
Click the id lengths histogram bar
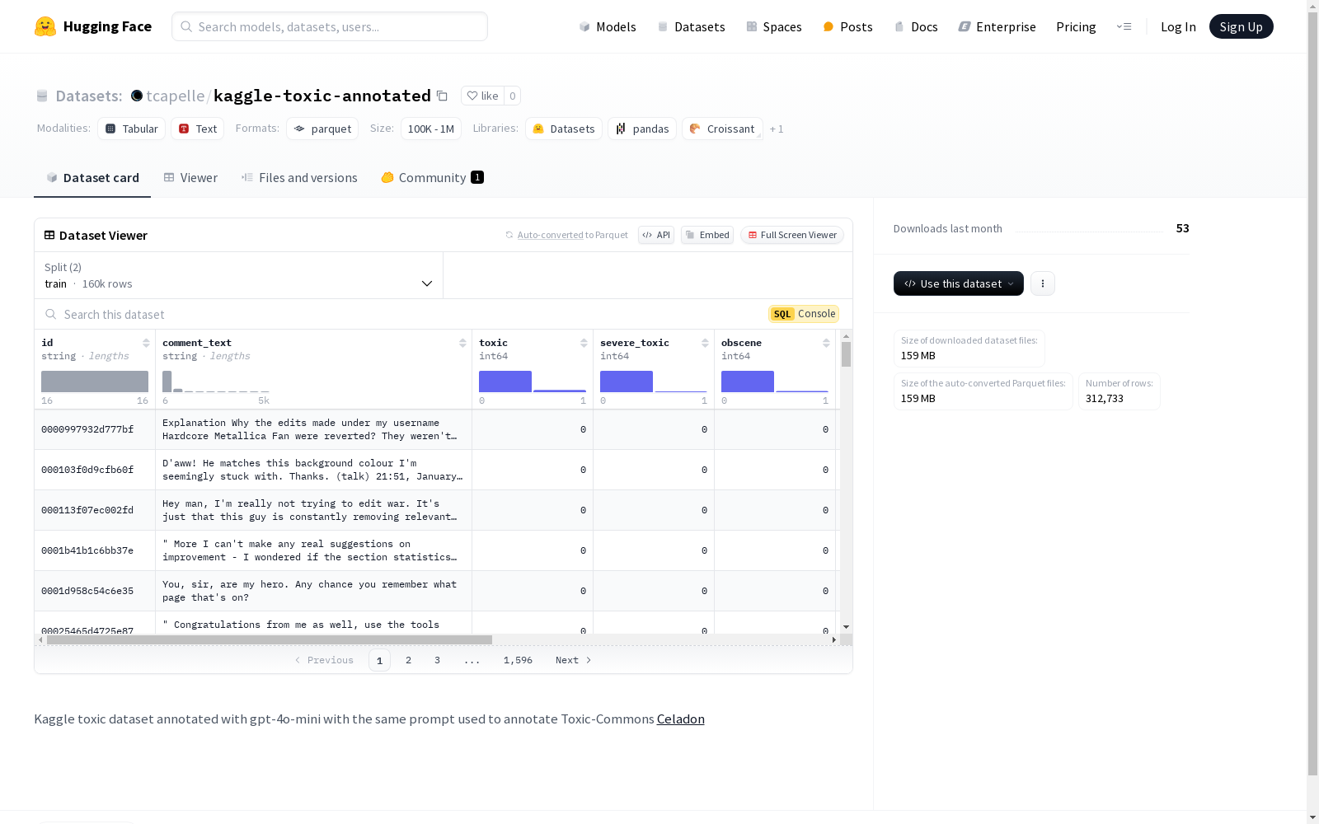pyautogui.click(x=95, y=382)
